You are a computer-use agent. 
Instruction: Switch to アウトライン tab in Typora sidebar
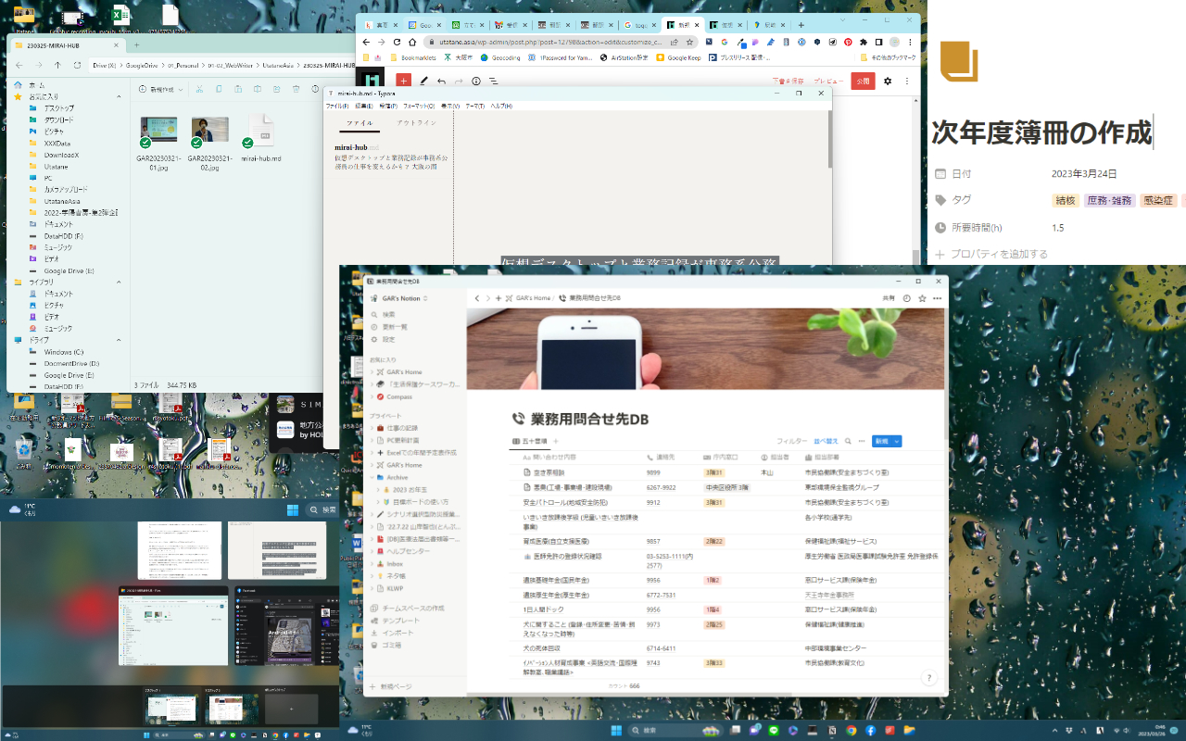pyautogui.click(x=416, y=122)
